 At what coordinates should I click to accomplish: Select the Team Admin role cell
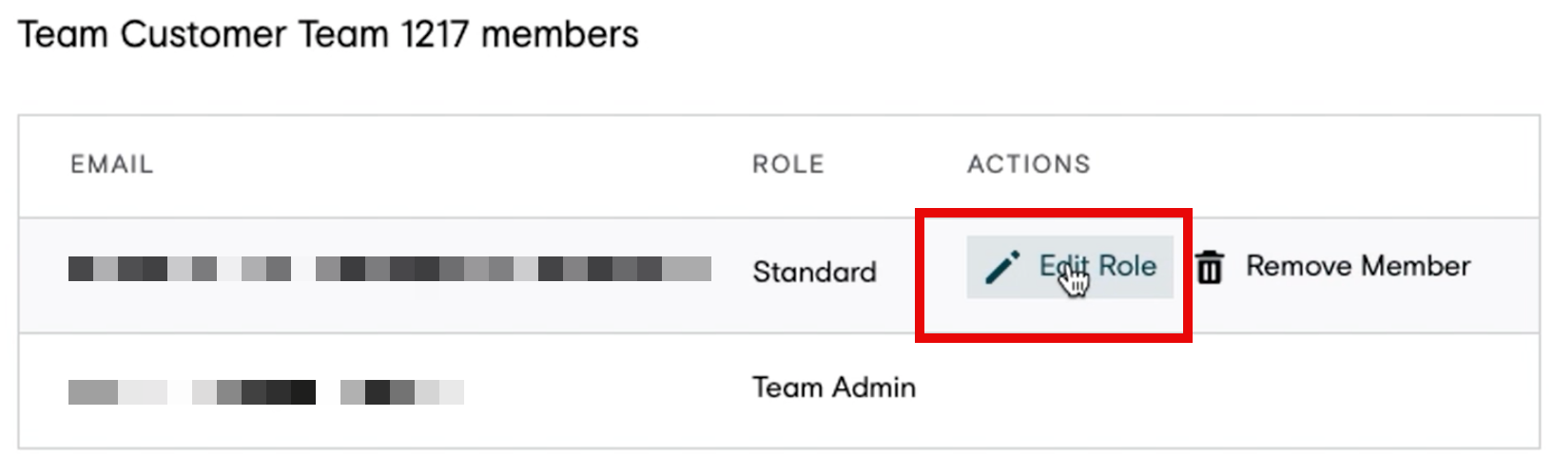click(834, 388)
